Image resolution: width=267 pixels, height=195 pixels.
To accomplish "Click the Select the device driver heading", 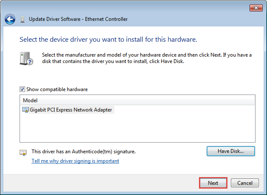I will [x=108, y=39].
